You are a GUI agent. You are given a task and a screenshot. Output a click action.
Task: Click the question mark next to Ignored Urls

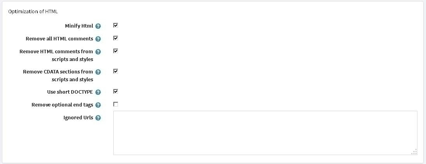[99, 118]
